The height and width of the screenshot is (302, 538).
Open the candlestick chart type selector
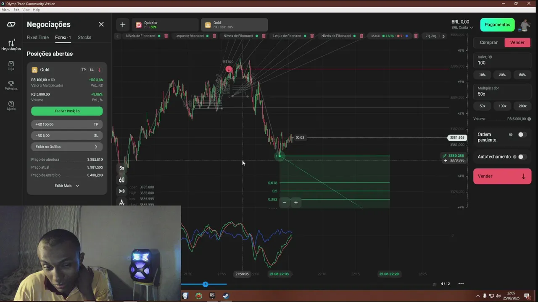coord(122,180)
